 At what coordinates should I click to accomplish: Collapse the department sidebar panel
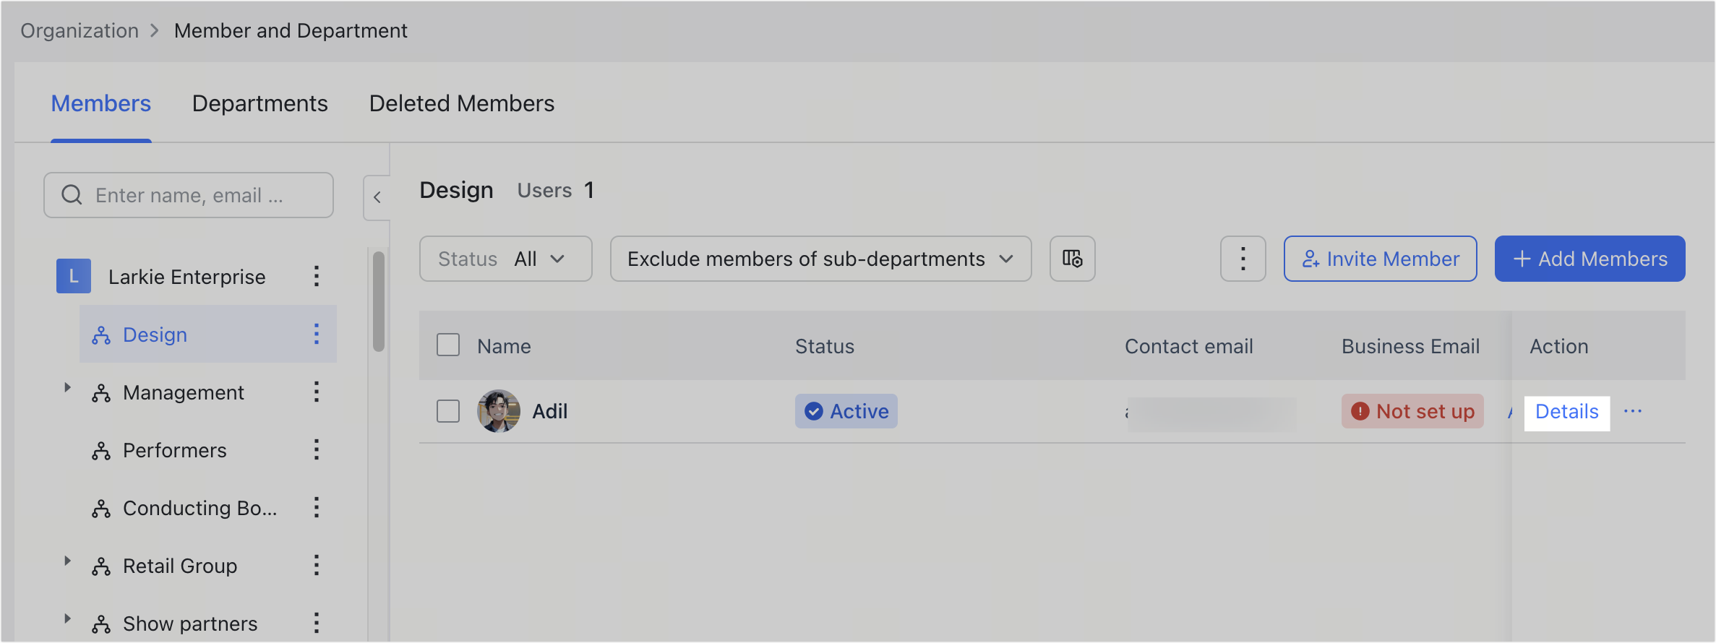coord(377,197)
